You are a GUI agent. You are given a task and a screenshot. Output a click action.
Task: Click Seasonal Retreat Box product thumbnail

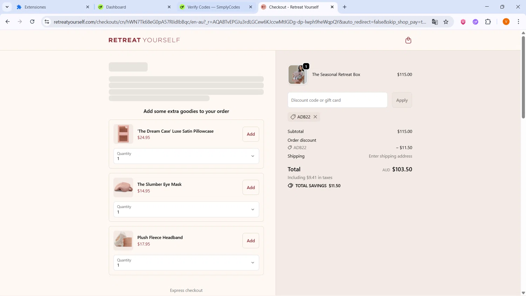pos(297,75)
